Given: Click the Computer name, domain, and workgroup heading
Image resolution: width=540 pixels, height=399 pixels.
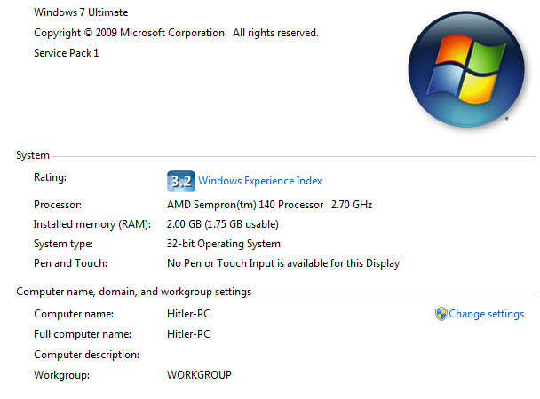Looking at the screenshot, I should click(133, 292).
